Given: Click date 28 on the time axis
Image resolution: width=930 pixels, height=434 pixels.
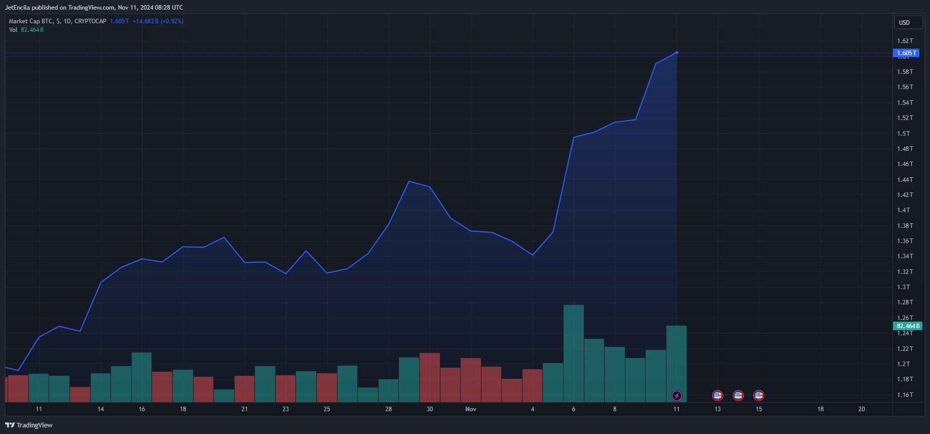Looking at the screenshot, I should pyautogui.click(x=389, y=409).
